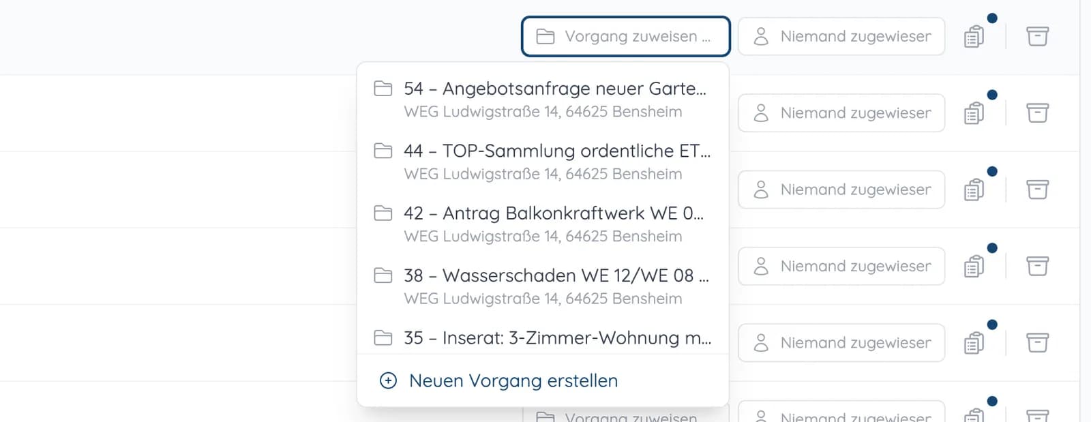1091x422 pixels.
Task: Click folder icon of entry 54 Angebotsanfrage
Action: coord(383,89)
